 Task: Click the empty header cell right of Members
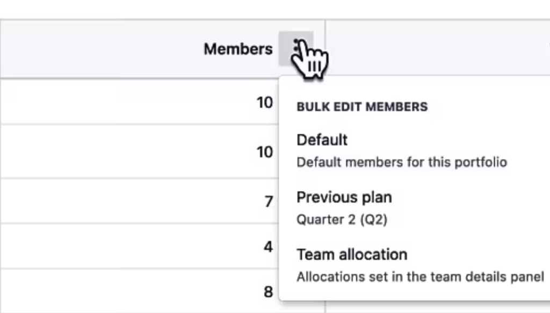(x=438, y=48)
